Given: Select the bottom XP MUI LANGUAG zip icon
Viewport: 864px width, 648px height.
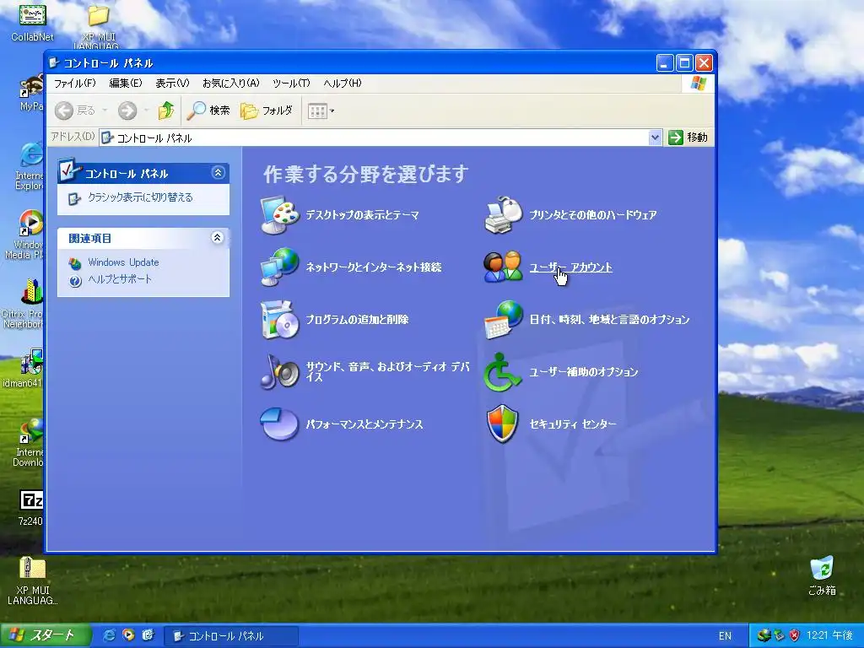Looking at the screenshot, I should coord(33,580).
